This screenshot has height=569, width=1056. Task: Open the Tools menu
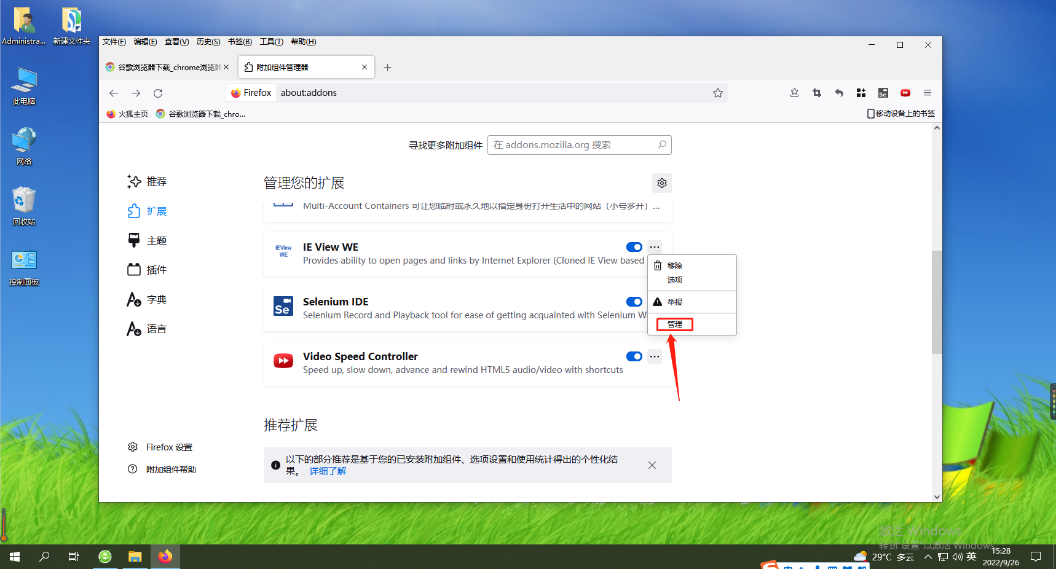272,42
